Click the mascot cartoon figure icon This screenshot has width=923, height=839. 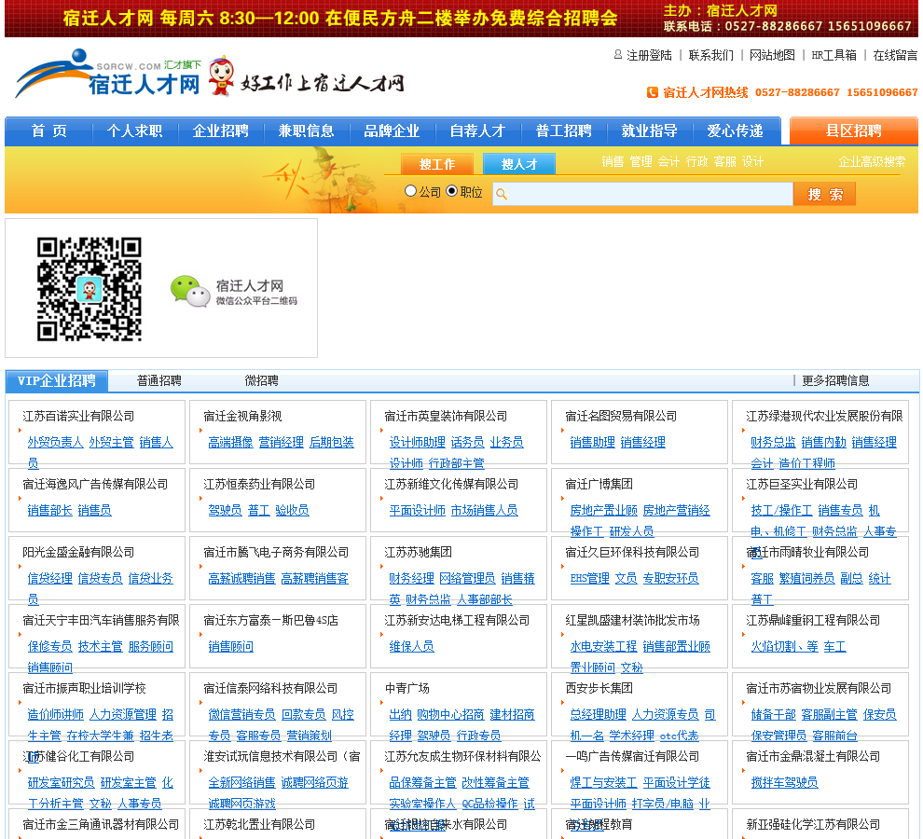[221, 76]
